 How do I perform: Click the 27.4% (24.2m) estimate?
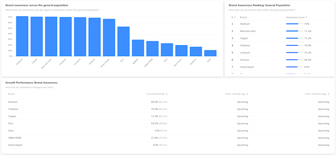point(159,138)
